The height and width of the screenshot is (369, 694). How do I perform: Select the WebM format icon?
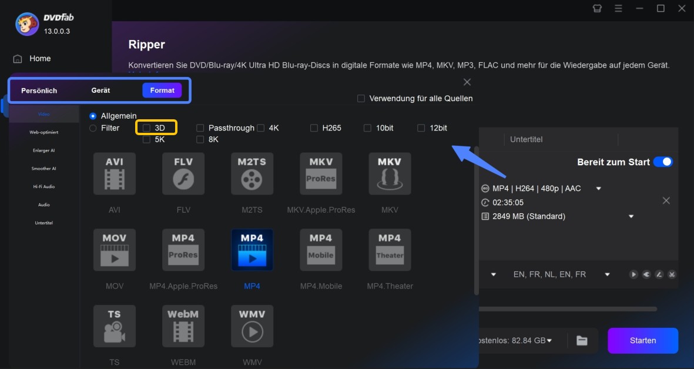click(x=183, y=326)
